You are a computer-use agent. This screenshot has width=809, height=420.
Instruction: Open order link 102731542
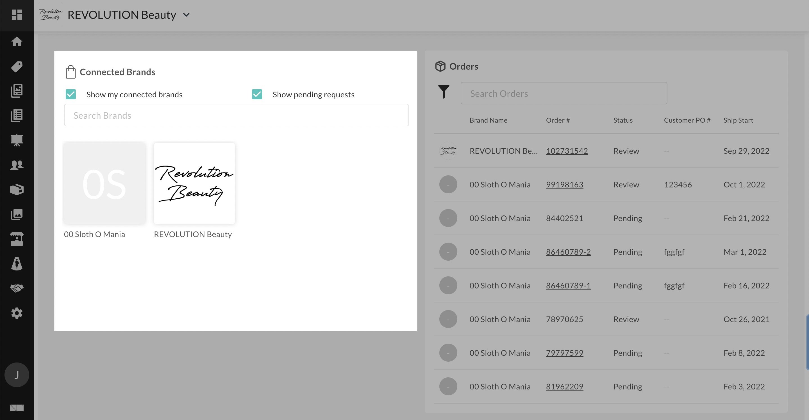click(567, 151)
